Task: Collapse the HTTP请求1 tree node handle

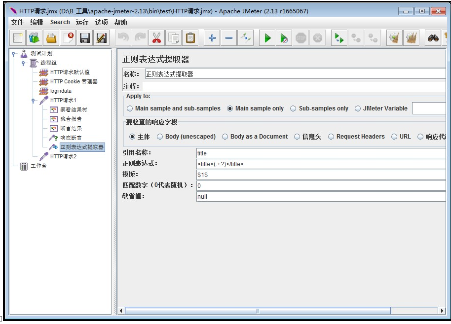Action: (33, 100)
